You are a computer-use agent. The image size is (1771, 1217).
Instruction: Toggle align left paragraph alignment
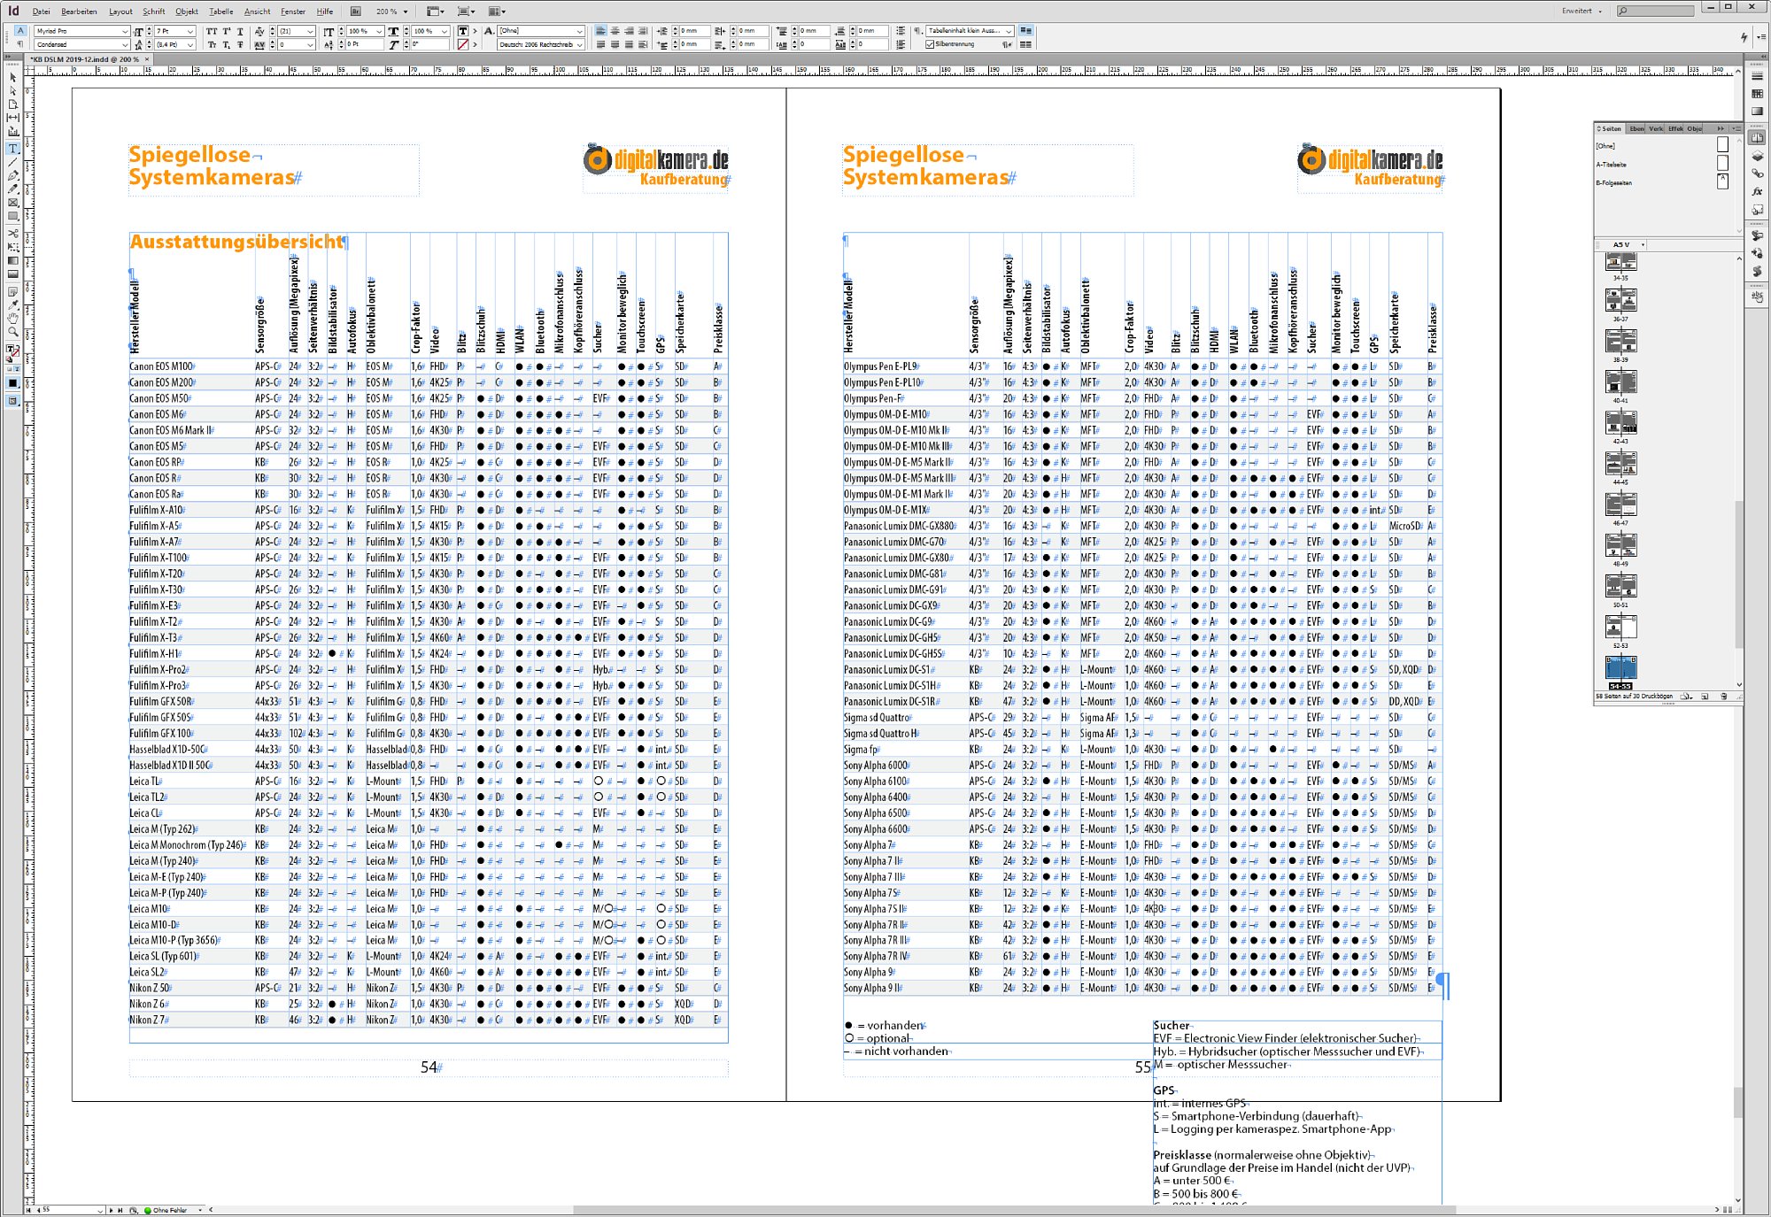click(x=601, y=31)
